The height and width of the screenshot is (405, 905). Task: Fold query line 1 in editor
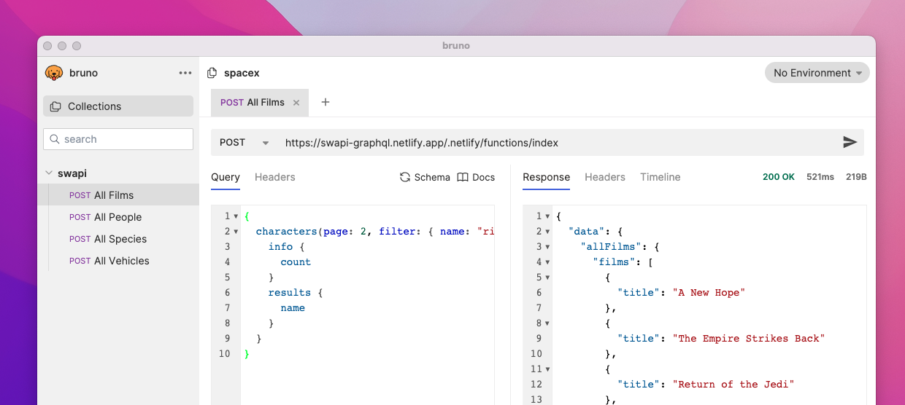pos(236,216)
